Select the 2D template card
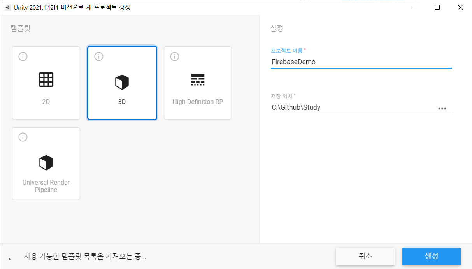The height and width of the screenshot is (269, 472). [x=46, y=83]
